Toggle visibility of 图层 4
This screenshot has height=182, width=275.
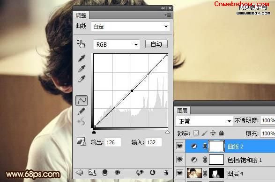pos(179,173)
